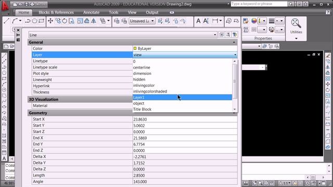Viewport: 333px width, 187px height.
Task: Select the Copy objects tool
Action: pyautogui.click(x=58, y=21)
